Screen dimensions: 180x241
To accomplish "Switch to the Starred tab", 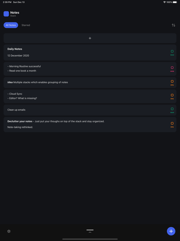I will pyautogui.click(x=26, y=25).
